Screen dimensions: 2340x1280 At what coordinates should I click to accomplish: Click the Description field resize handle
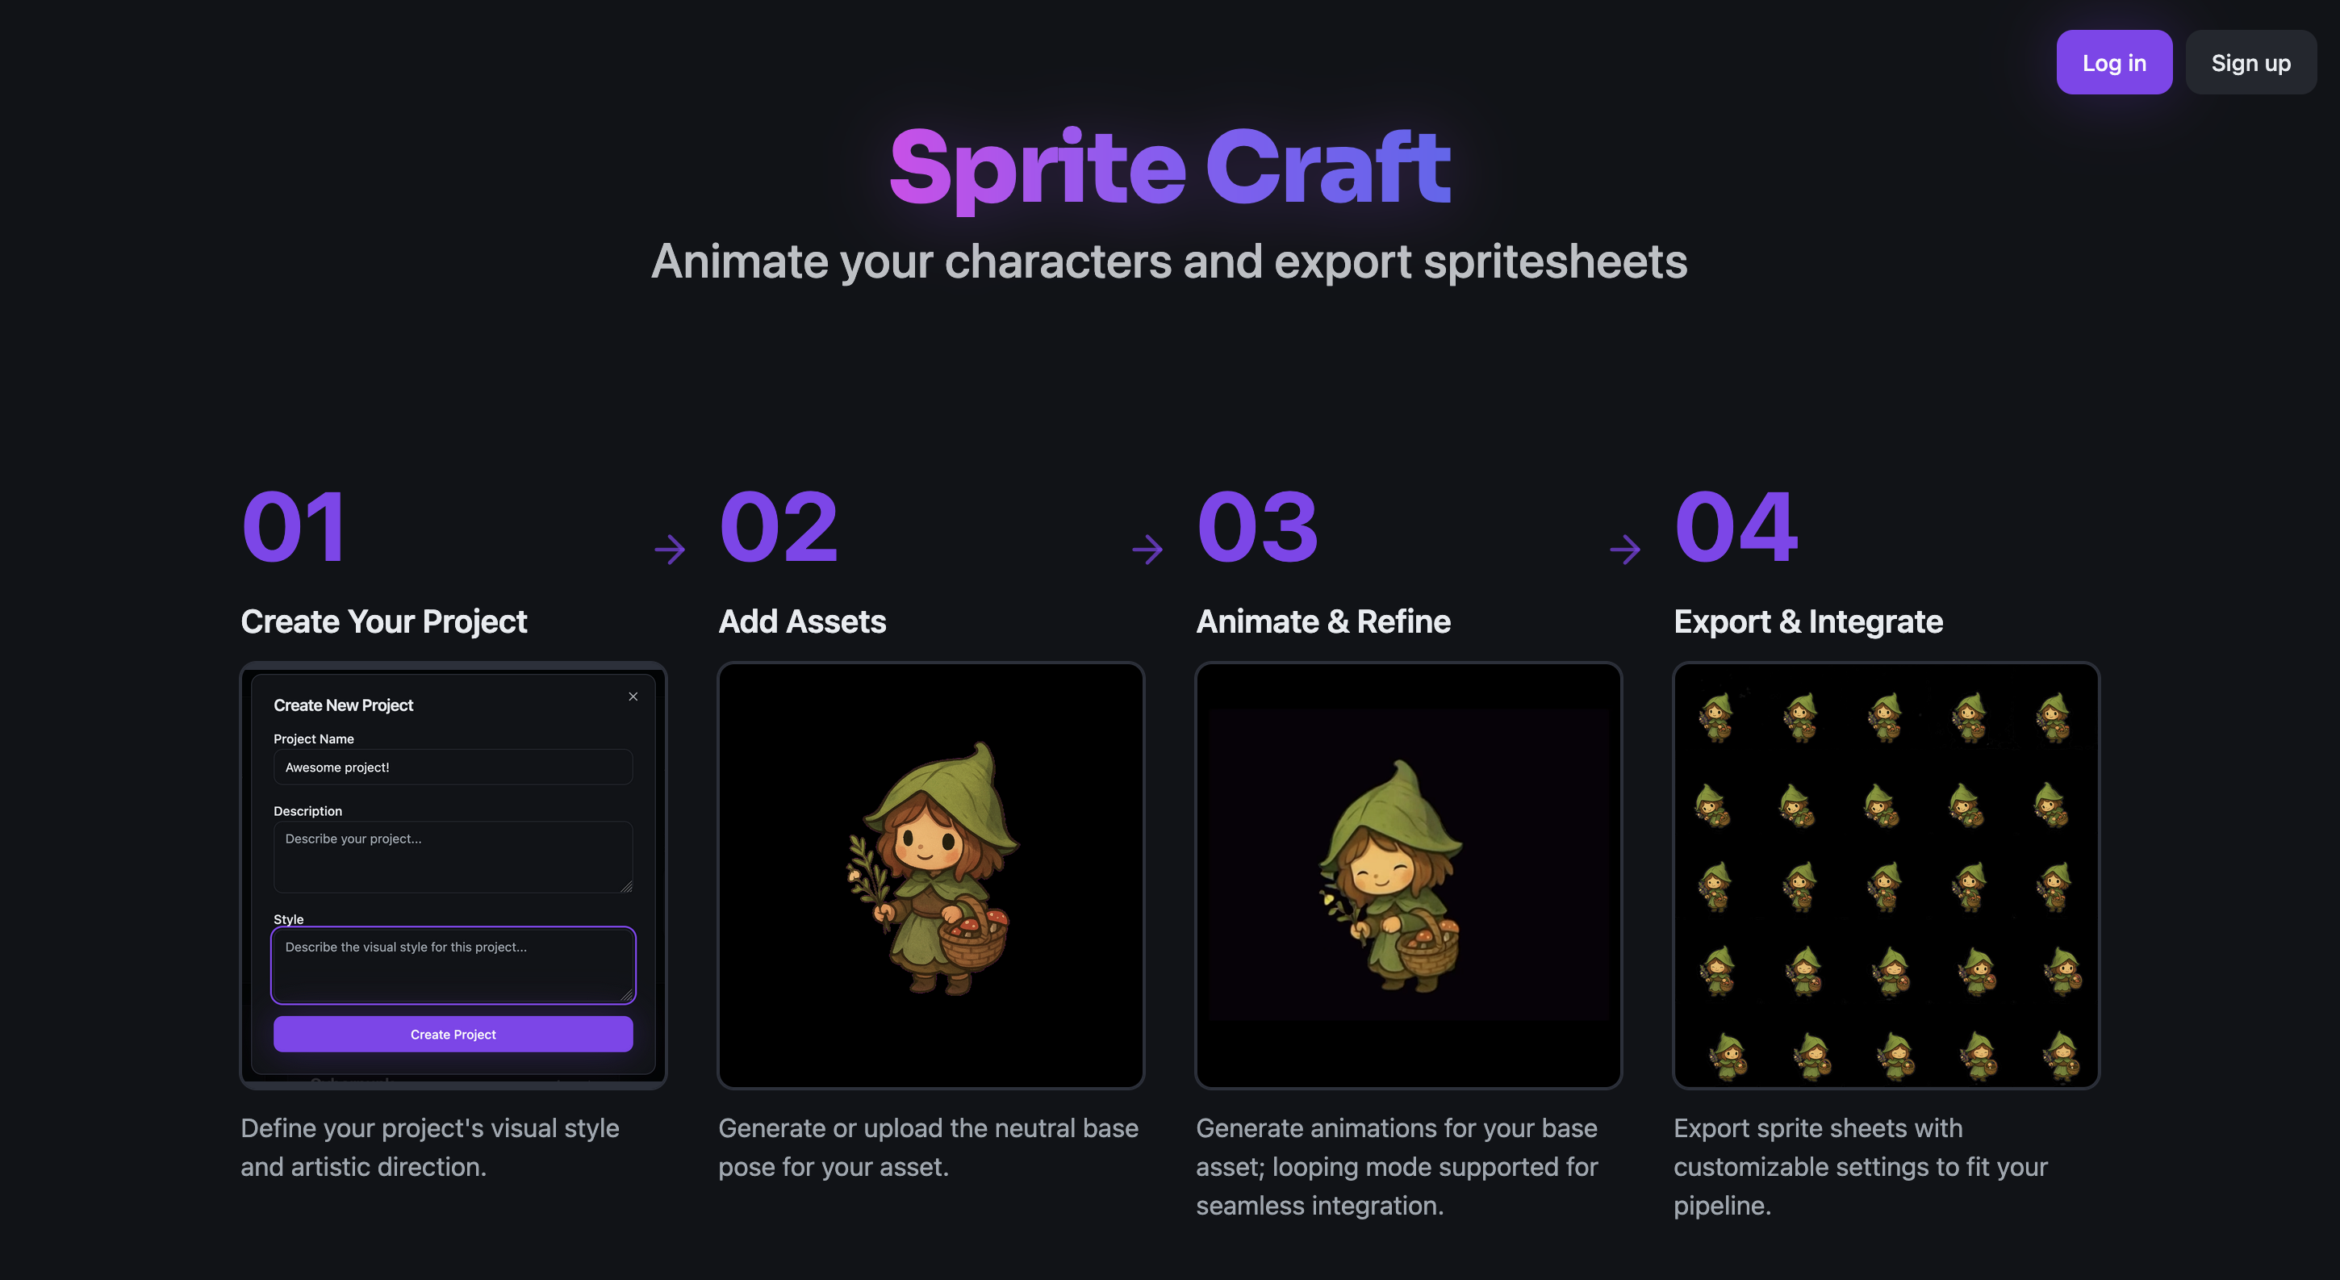point(627,887)
